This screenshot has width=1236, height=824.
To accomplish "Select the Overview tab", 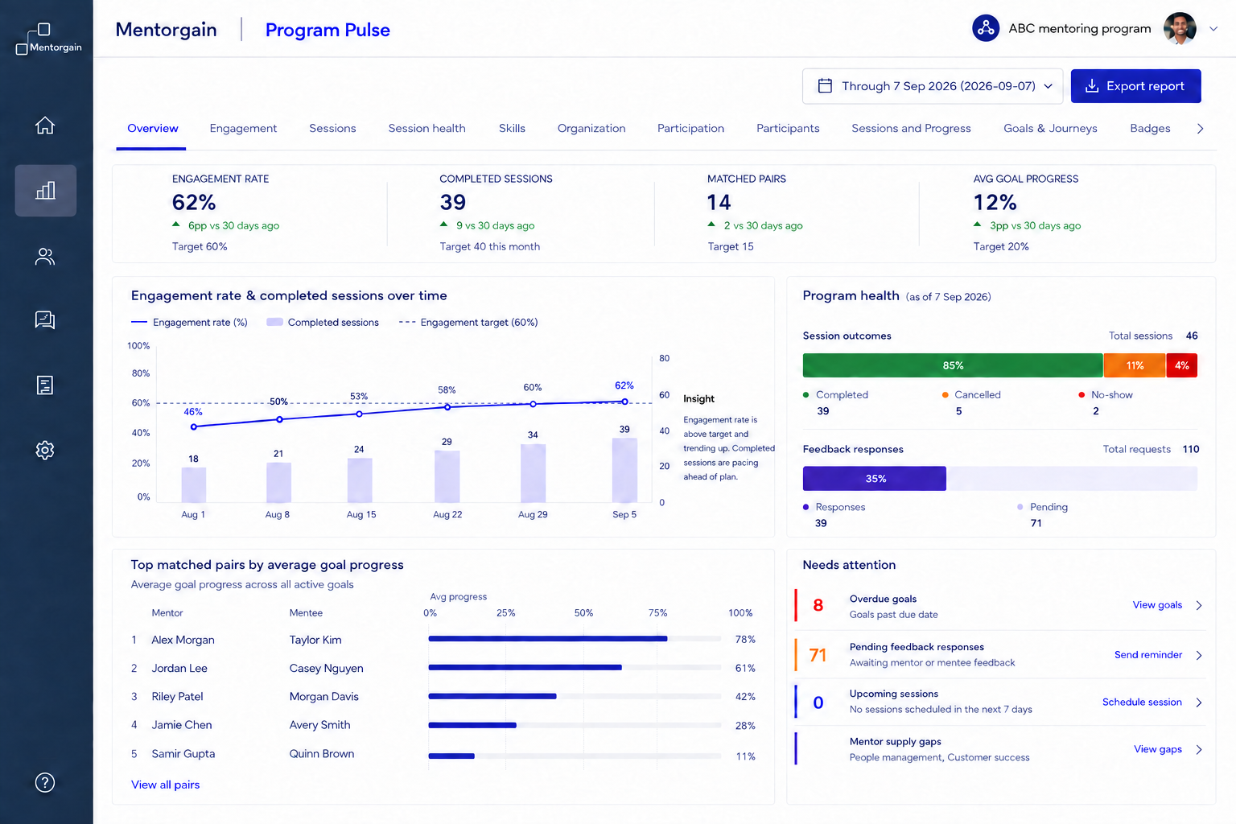I will [153, 129].
